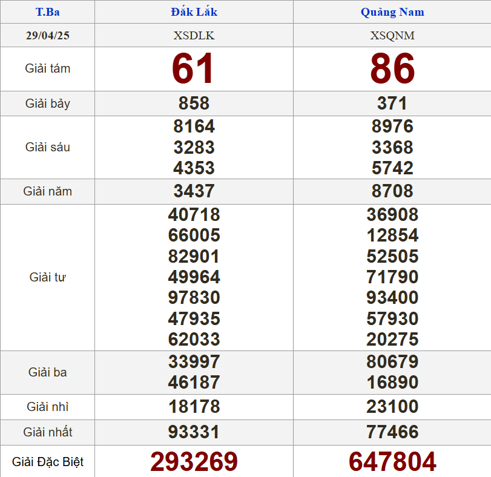Click the Giải tám row label
The width and height of the screenshot is (491, 477).
pos(48,68)
